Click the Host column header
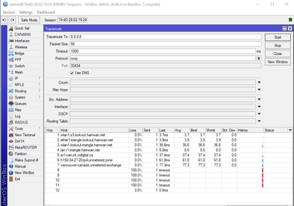The width and height of the screenshot is (294, 206). coord(92,130)
